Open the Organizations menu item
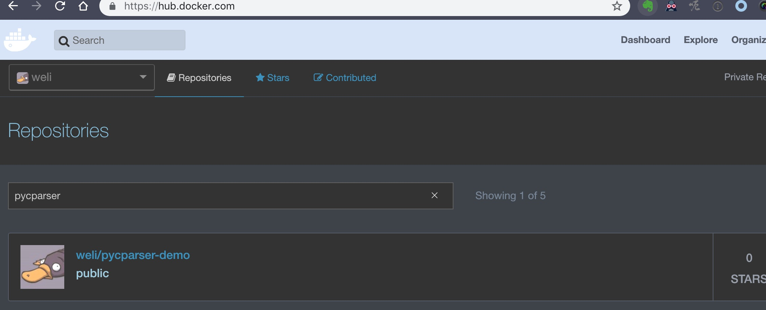 [x=748, y=40]
